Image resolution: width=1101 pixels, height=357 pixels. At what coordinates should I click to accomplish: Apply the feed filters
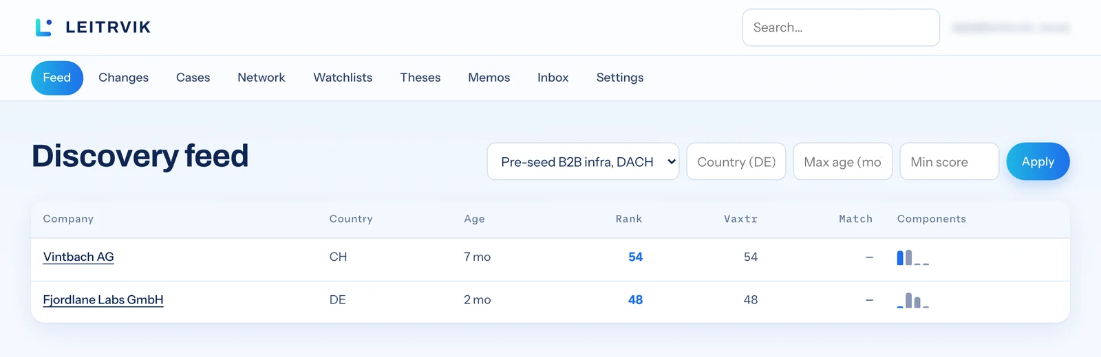point(1038,161)
